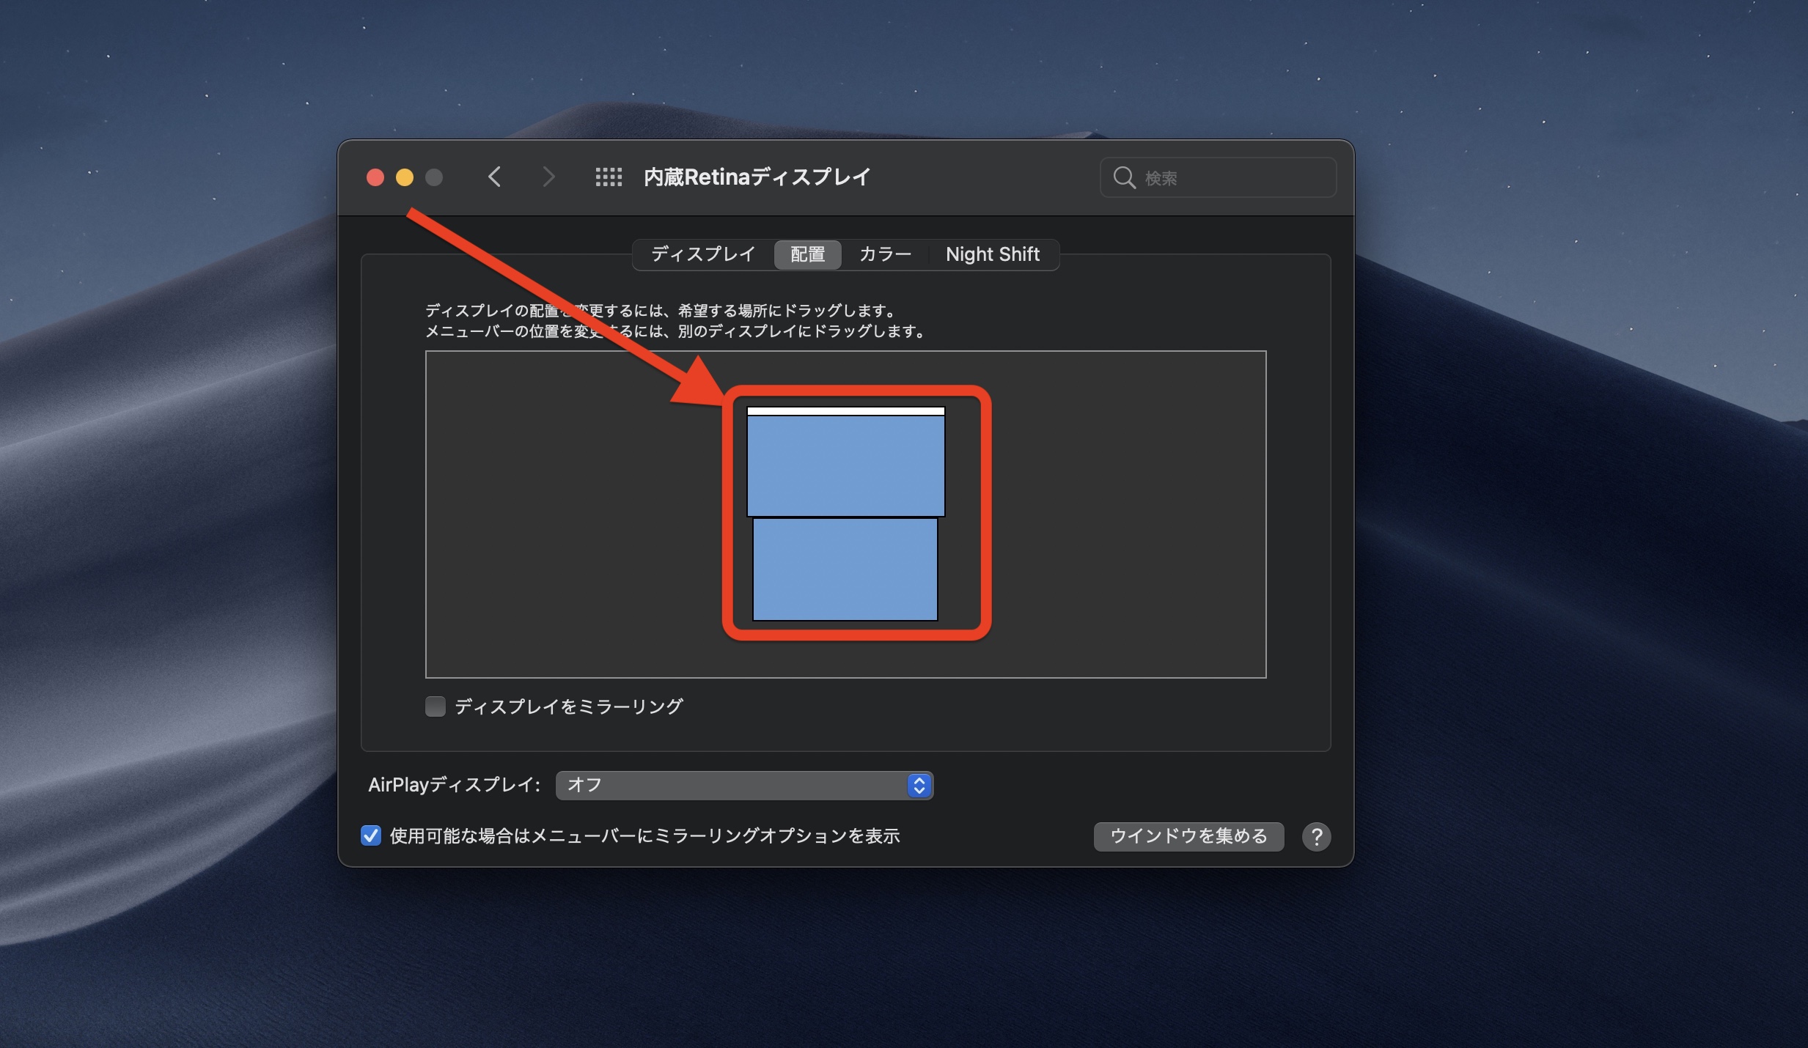Viewport: 1808px width, 1048px height.
Task: Close the window with the red button
Action: pyautogui.click(x=375, y=177)
